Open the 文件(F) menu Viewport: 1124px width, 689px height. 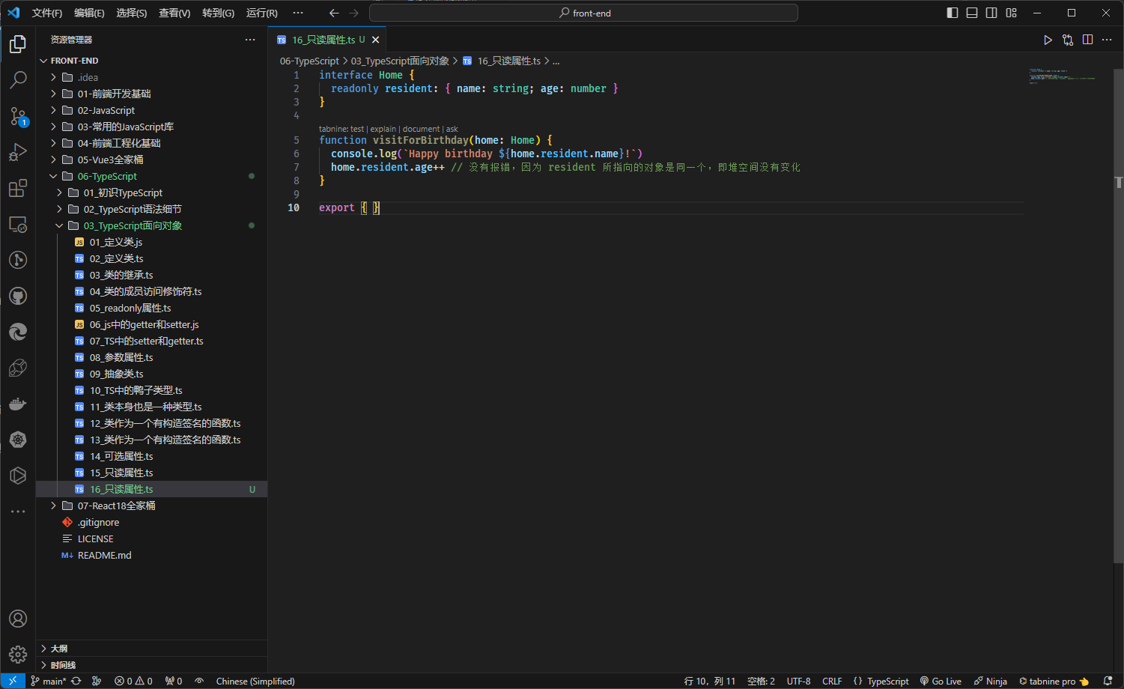46,13
